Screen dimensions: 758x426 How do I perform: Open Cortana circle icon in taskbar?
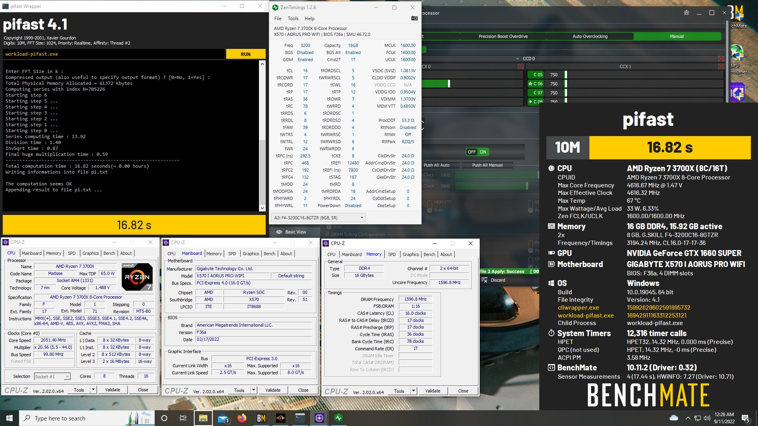[164, 418]
